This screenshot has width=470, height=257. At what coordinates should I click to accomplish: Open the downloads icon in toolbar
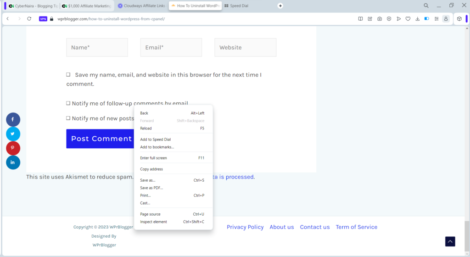pos(417,19)
